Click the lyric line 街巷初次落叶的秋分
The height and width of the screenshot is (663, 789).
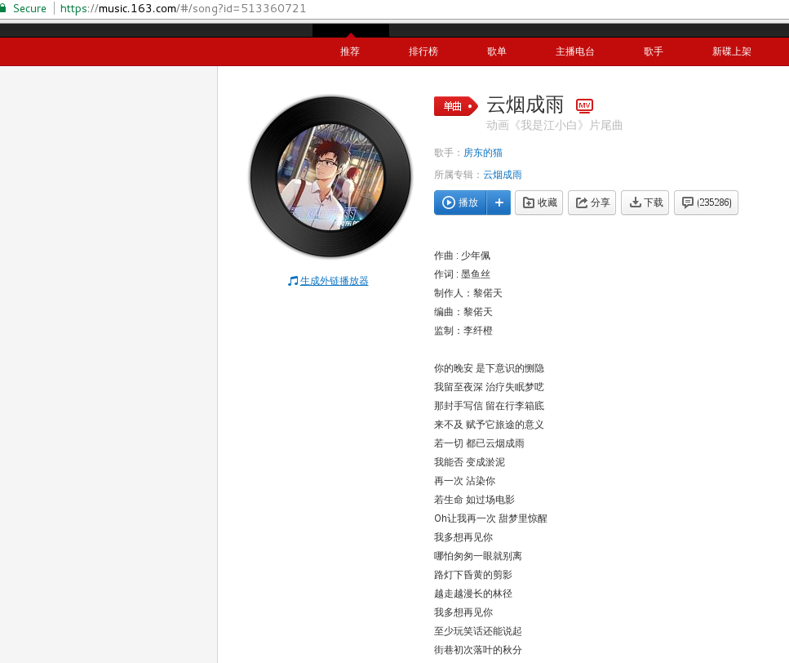[478, 650]
